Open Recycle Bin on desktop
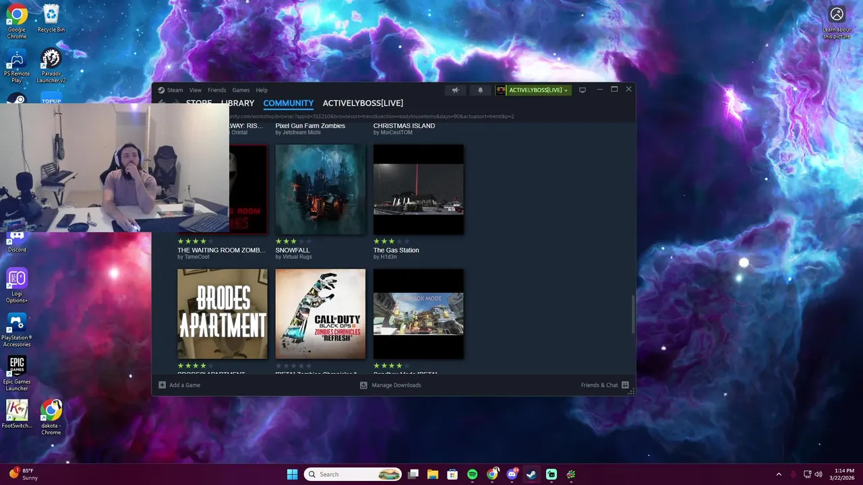This screenshot has width=863, height=485. (51, 18)
